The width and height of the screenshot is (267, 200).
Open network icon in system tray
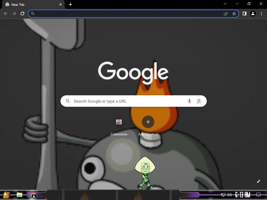pos(223,195)
